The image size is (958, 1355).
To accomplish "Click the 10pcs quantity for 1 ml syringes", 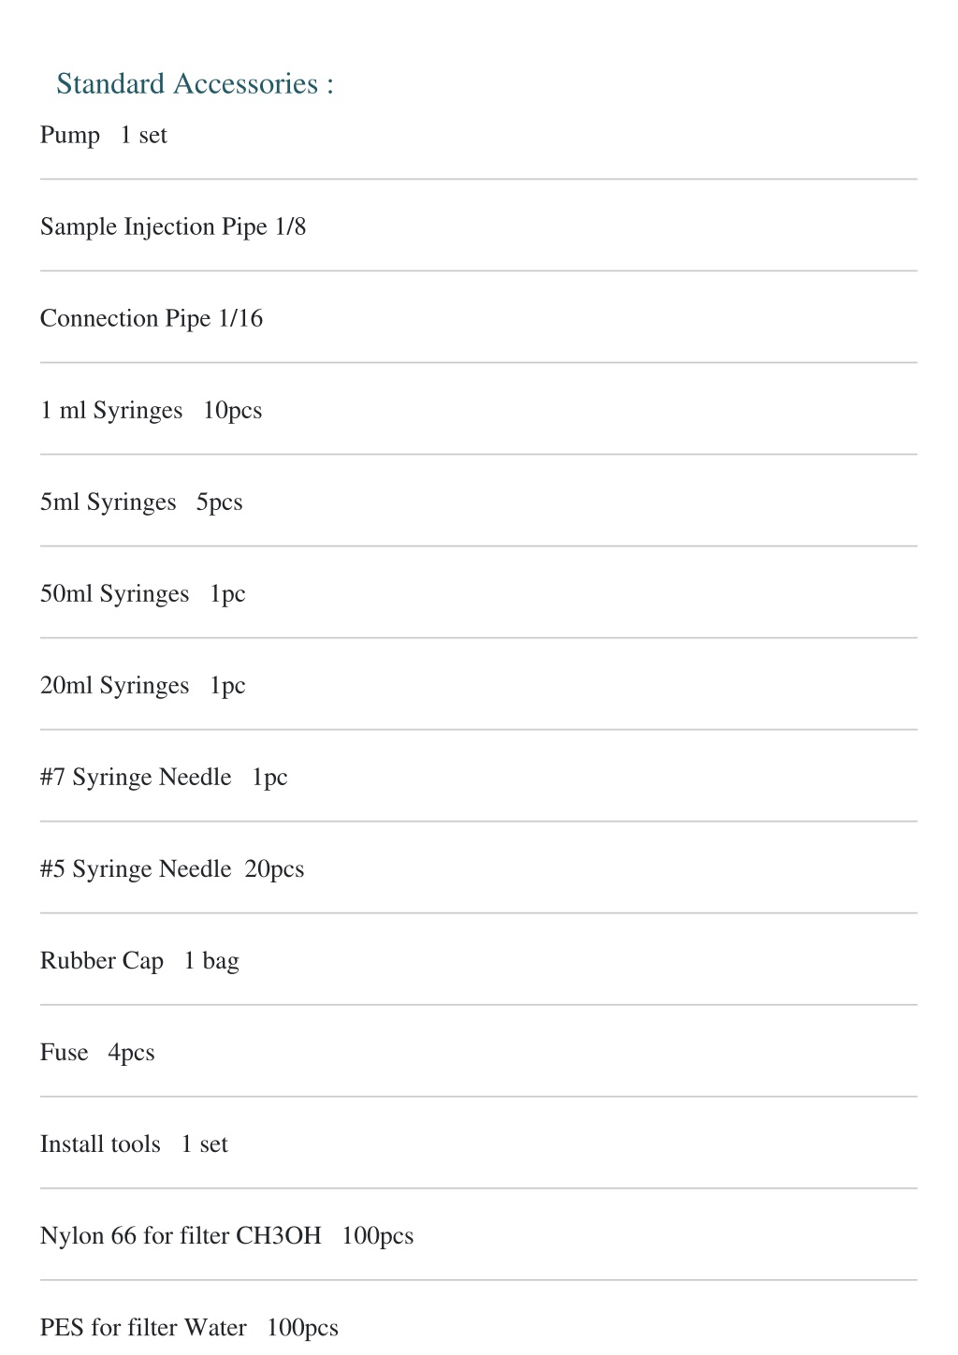I will (x=233, y=411).
